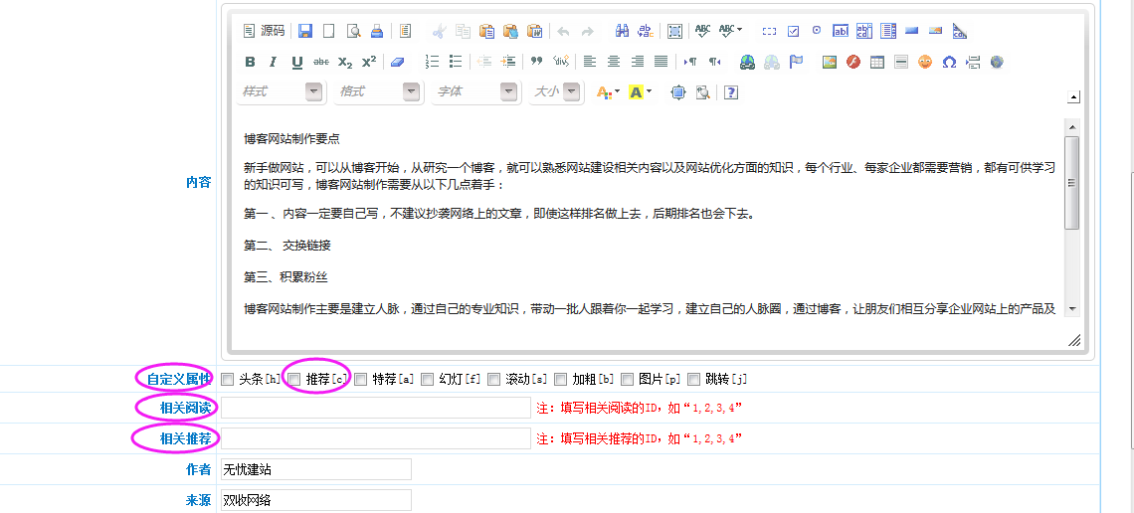1134x513 pixels.
Task: Collapse the editor toolbar with the small arrow
Action: click(x=1073, y=97)
